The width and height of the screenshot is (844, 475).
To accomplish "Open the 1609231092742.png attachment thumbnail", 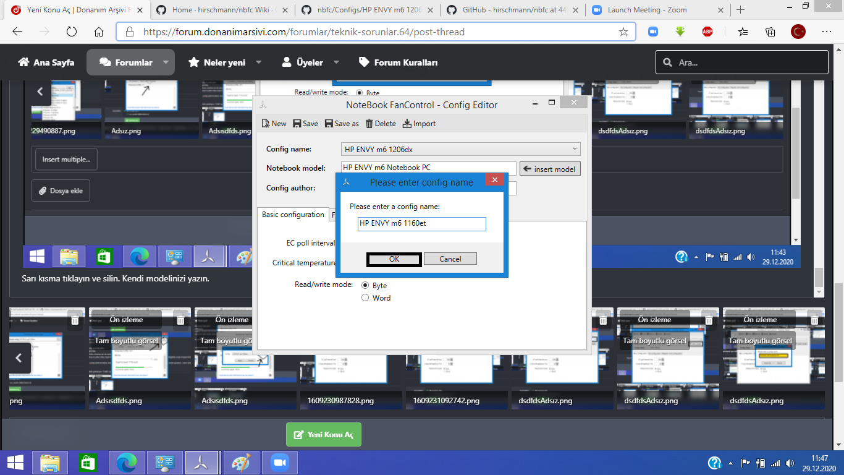I will 457,358.
